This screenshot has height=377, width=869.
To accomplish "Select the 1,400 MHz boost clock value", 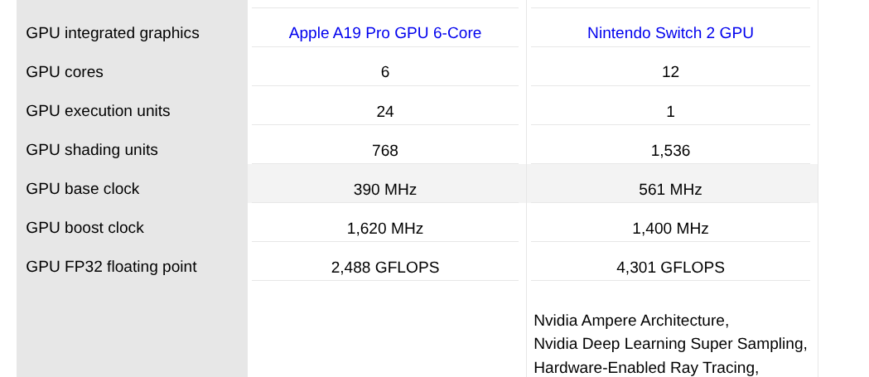I will click(x=670, y=229).
